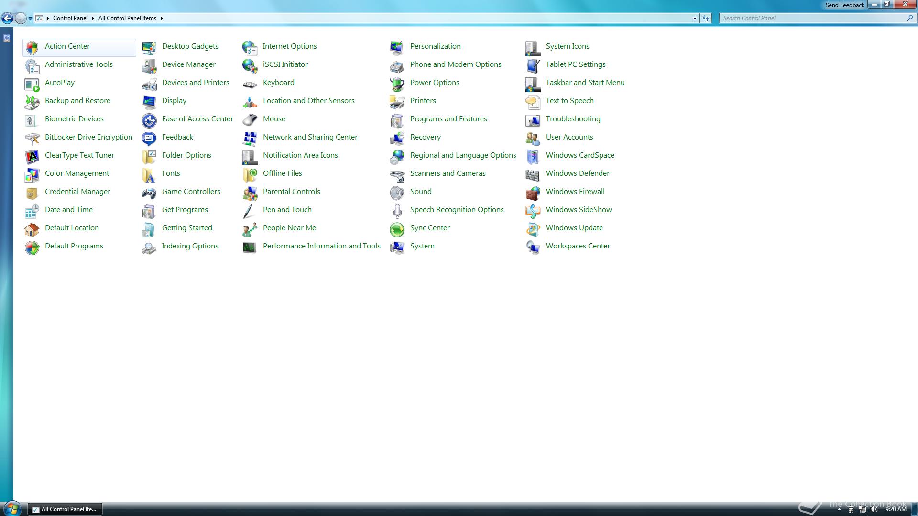Image resolution: width=918 pixels, height=516 pixels.
Task: Click the ClearType Text Tuner icon
Action: [32, 156]
